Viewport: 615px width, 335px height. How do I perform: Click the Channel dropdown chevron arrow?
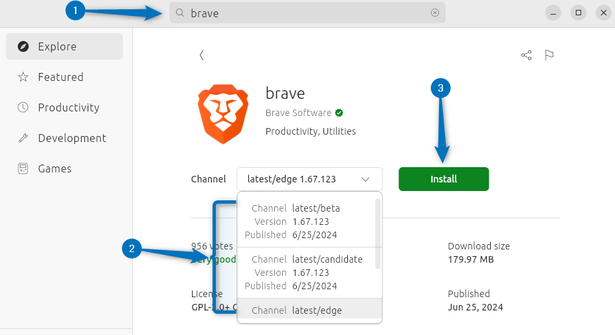tap(365, 180)
